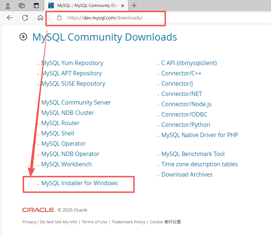Open MySQL Yum Repository link

coord(72,63)
